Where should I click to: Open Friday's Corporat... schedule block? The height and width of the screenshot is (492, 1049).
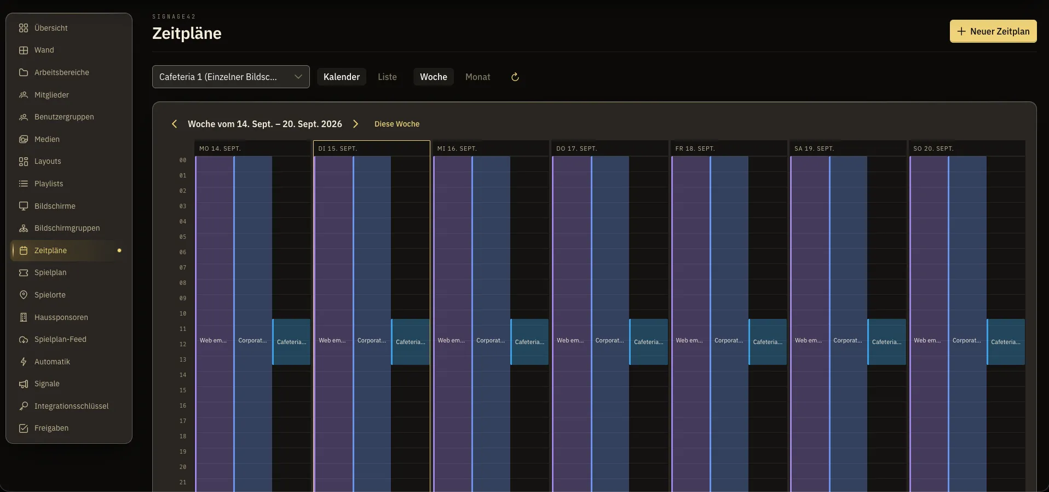(729, 324)
